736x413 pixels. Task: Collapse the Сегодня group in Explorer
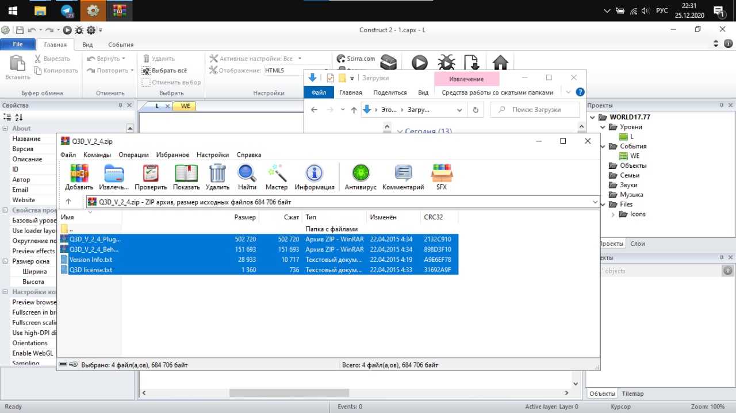pos(400,132)
